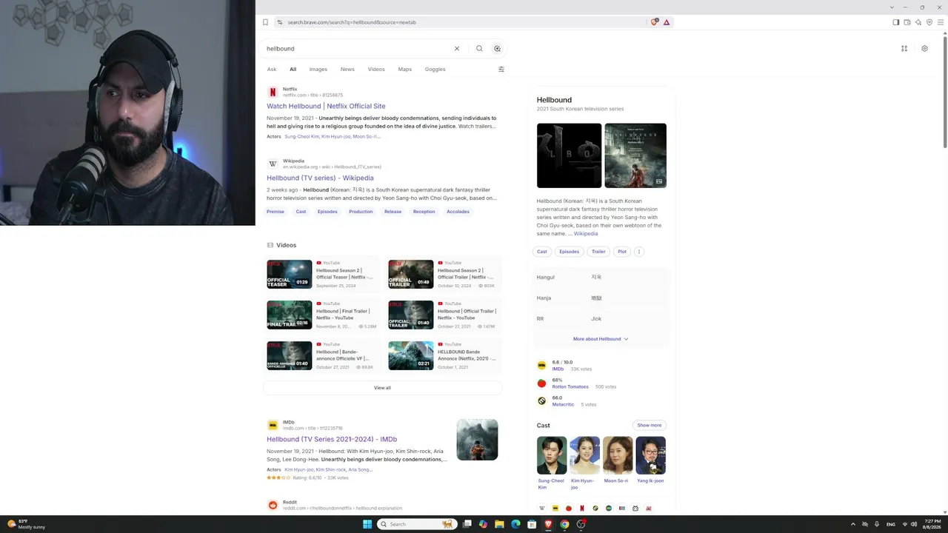The image size is (948, 533).
Task: Switch to the Maps tab
Action: pos(404,70)
